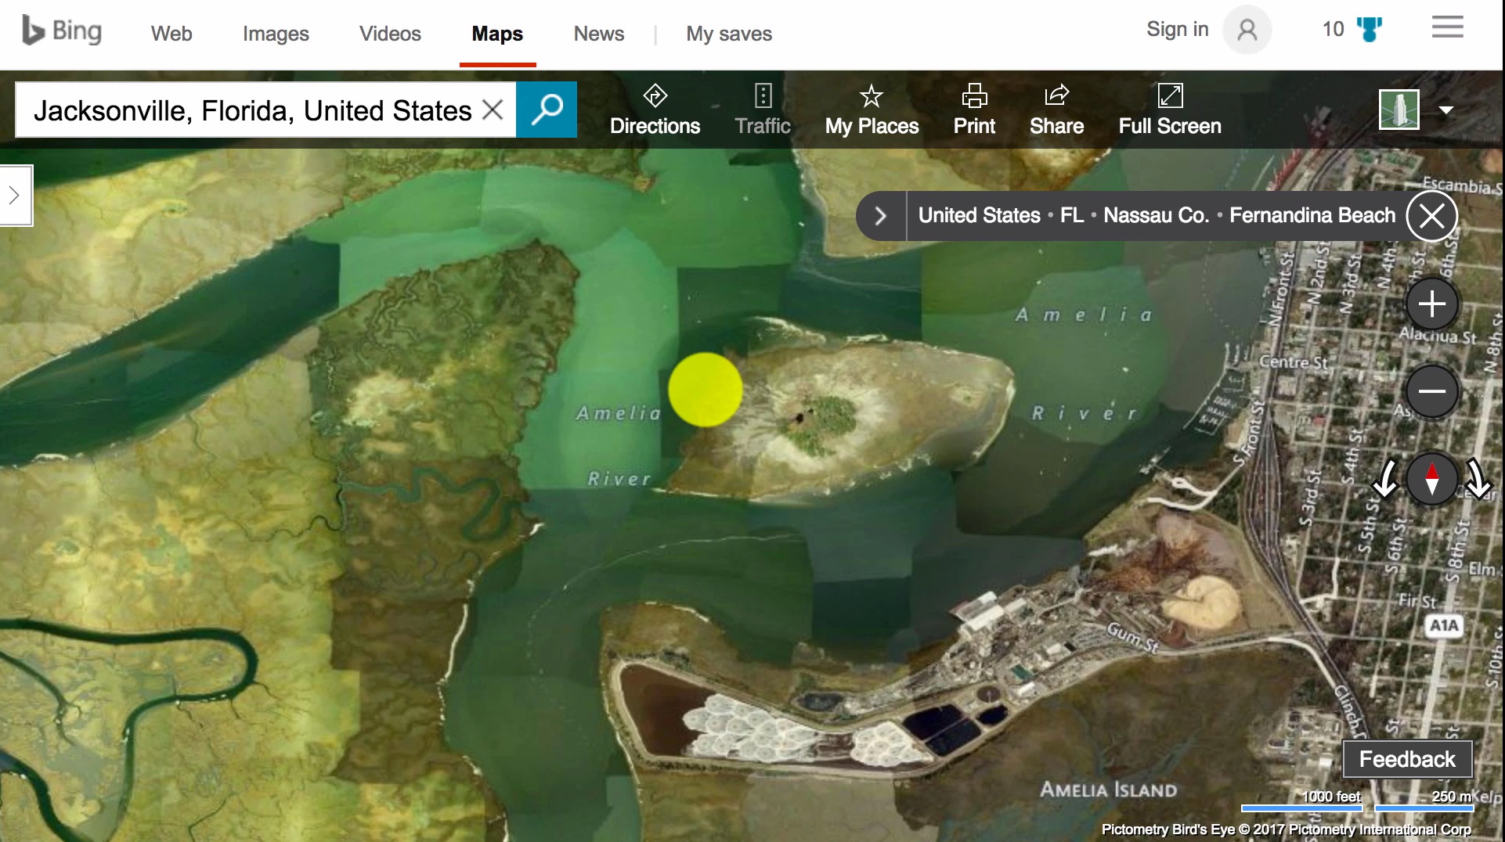The image size is (1505, 842).
Task: Open the Microsoft Rewards trophy icon
Action: tap(1370, 29)
